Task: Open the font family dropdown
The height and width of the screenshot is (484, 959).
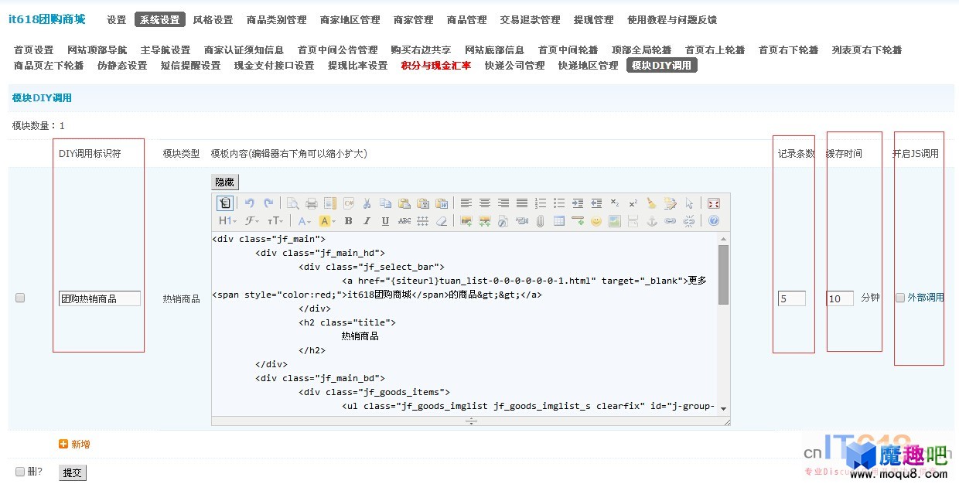Action: pyautogui.click(x=251, y=221)
